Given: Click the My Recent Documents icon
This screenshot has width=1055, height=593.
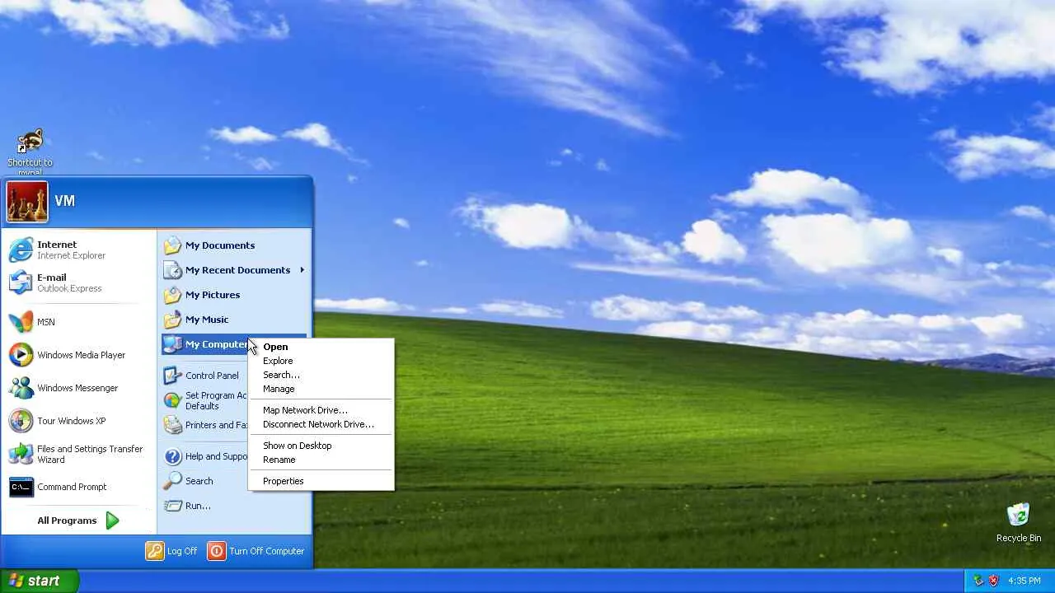Looking at the screenshot, I should 172,270.
